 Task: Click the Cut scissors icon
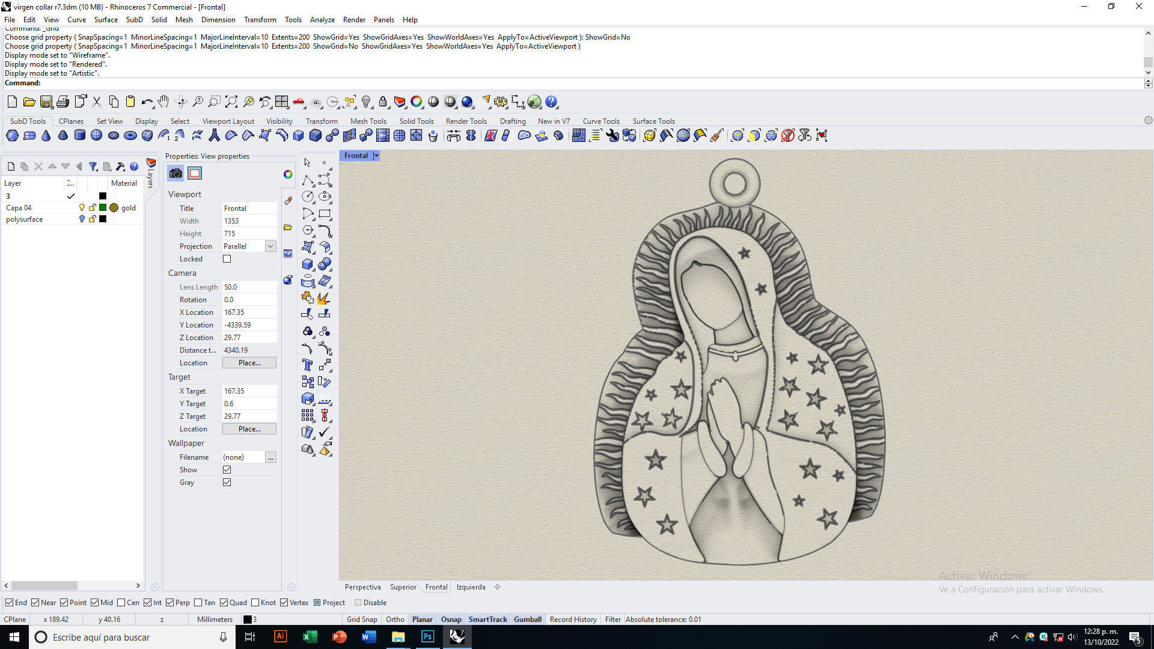[96, 102]
